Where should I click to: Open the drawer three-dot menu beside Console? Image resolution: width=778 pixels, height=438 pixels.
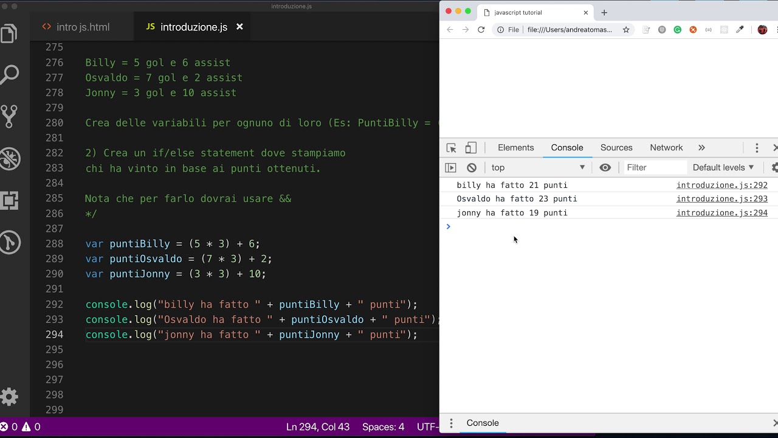pyautogui.click(x=451, y=423)
